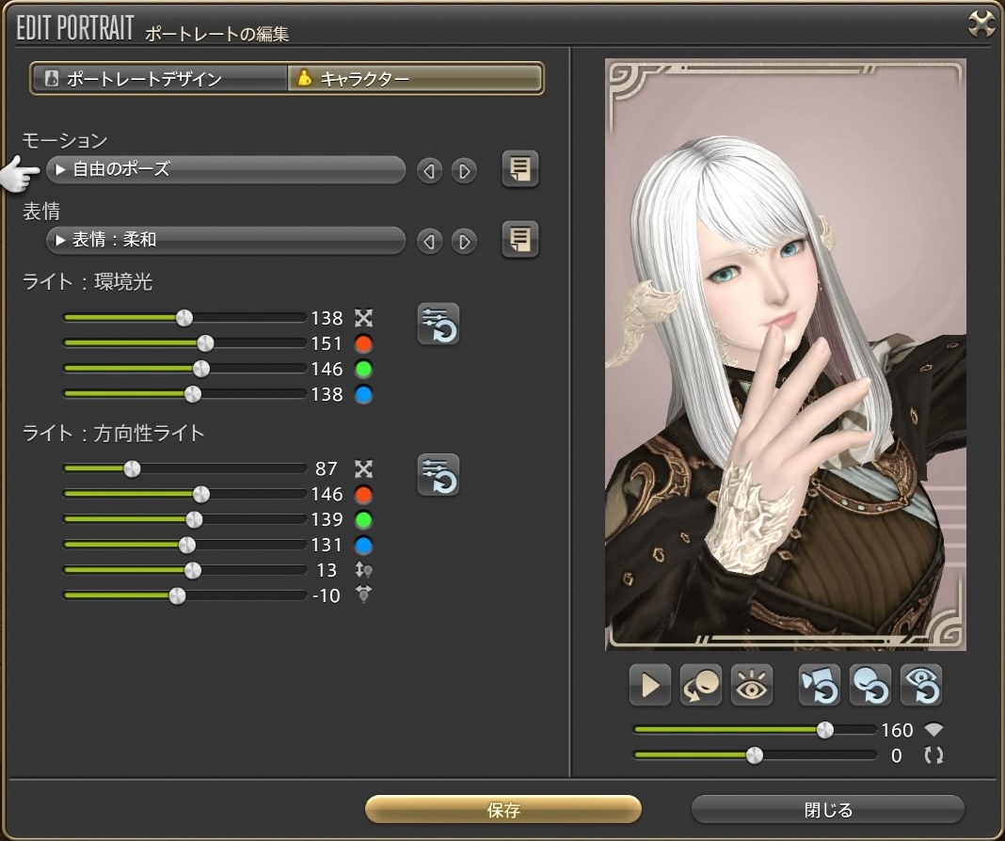Expand the 自由のポーズ motion dropdown
This screenshot has width=1005, height=841.
226,170
